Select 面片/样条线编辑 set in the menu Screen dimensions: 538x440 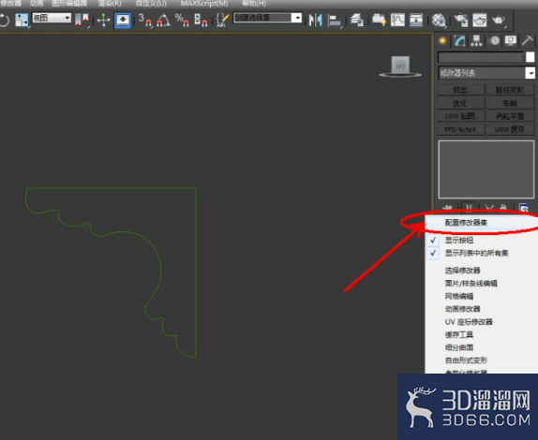click(x=481, y=284)
